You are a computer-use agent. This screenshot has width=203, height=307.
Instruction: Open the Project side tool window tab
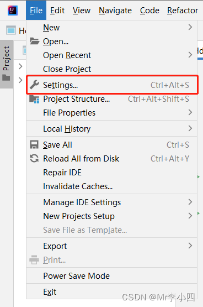coord(7,64)
